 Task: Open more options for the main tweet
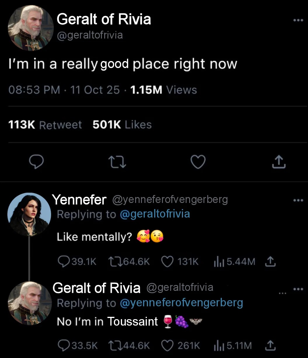point(298,20)
